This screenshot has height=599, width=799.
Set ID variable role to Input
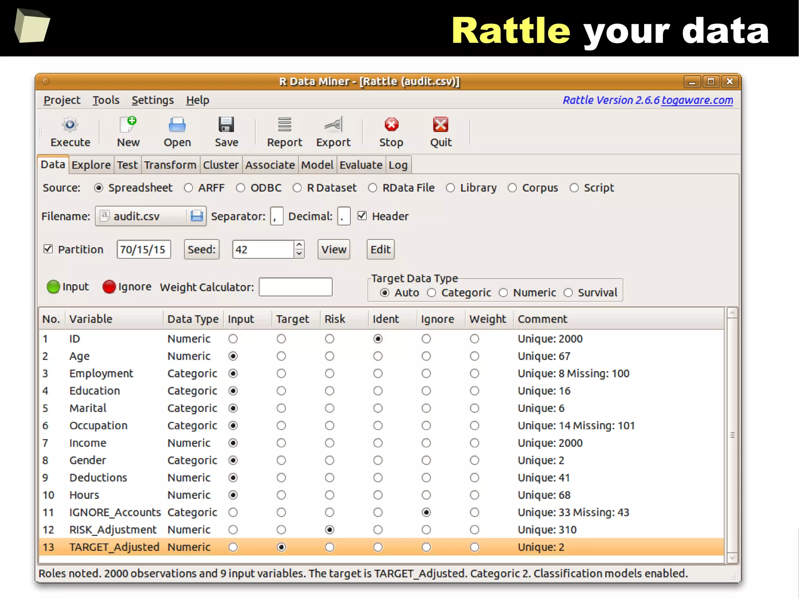coord(233,339)
